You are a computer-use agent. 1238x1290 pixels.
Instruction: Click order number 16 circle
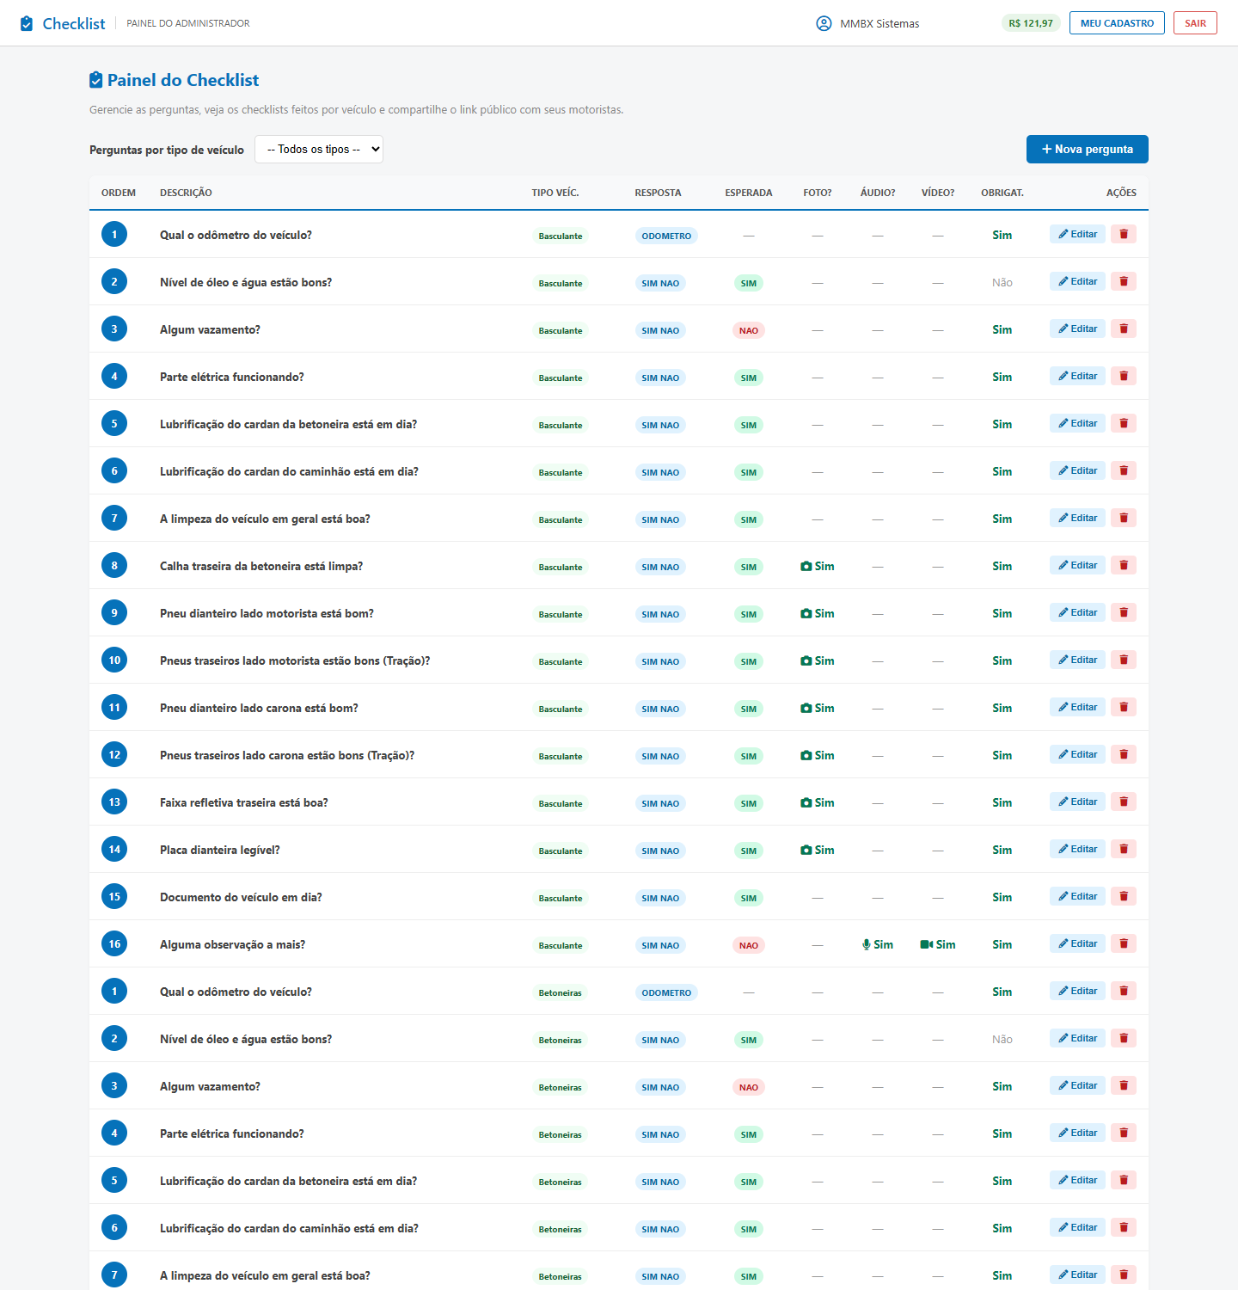tap(114, 943)
